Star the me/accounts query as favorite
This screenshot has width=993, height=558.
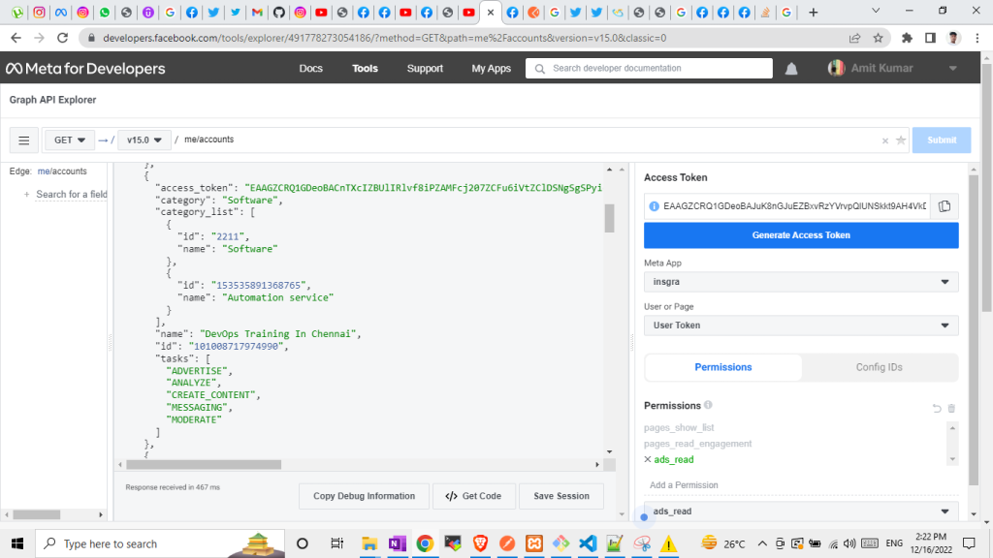[x=901, y=140]
